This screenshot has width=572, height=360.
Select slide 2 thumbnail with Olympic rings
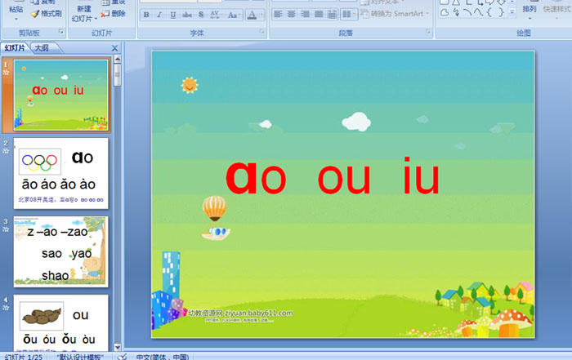point(61,173)
